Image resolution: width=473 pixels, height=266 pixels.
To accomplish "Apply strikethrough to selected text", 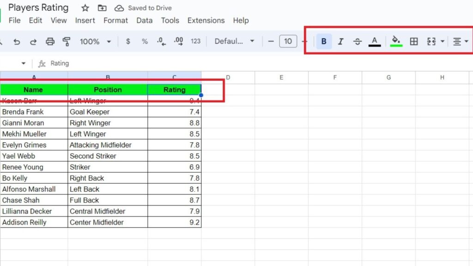I will tap(358, 41).
